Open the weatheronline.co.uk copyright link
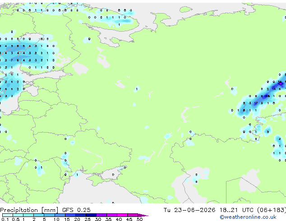286x221 pixels. [248, 217]
